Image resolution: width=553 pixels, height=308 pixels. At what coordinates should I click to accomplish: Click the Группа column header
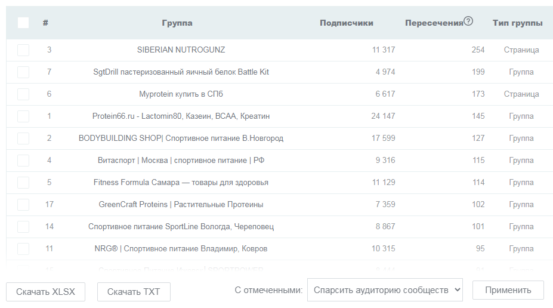(177, 23)
